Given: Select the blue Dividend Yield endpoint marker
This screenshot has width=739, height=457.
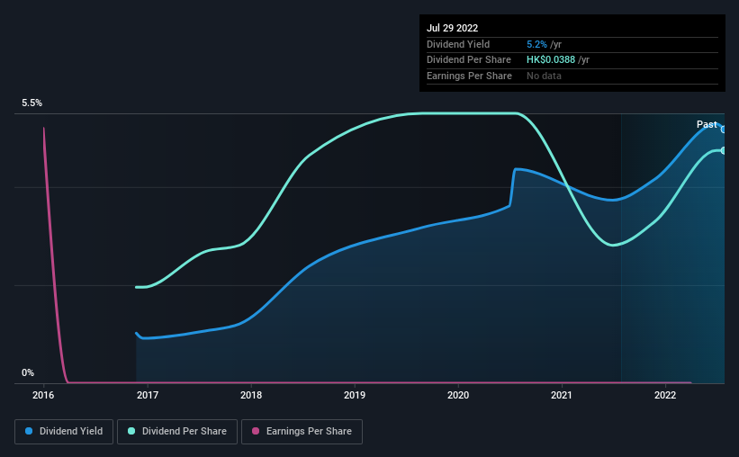Looking at the screenshot, I should (724, 130).
